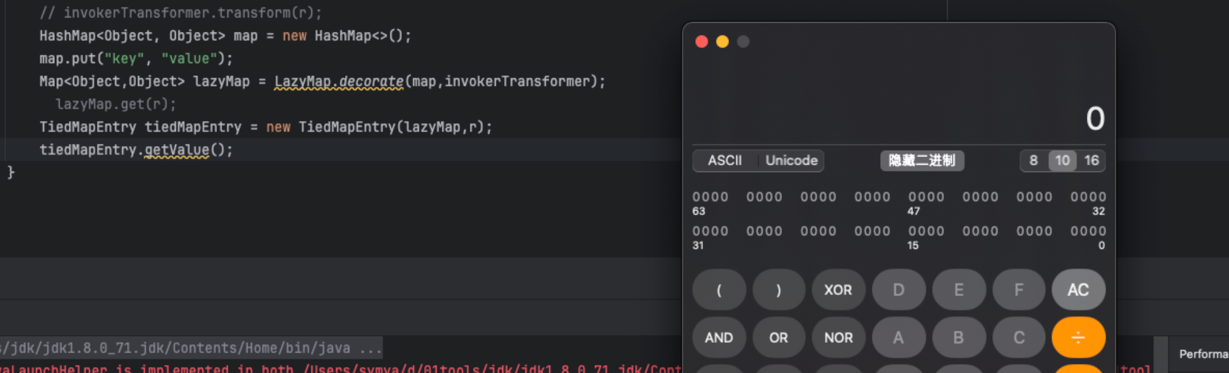Viewport: 1229px width, 373px height.
Task: Minimize the calculator with yellow button
Action: (x=722, y=42)
